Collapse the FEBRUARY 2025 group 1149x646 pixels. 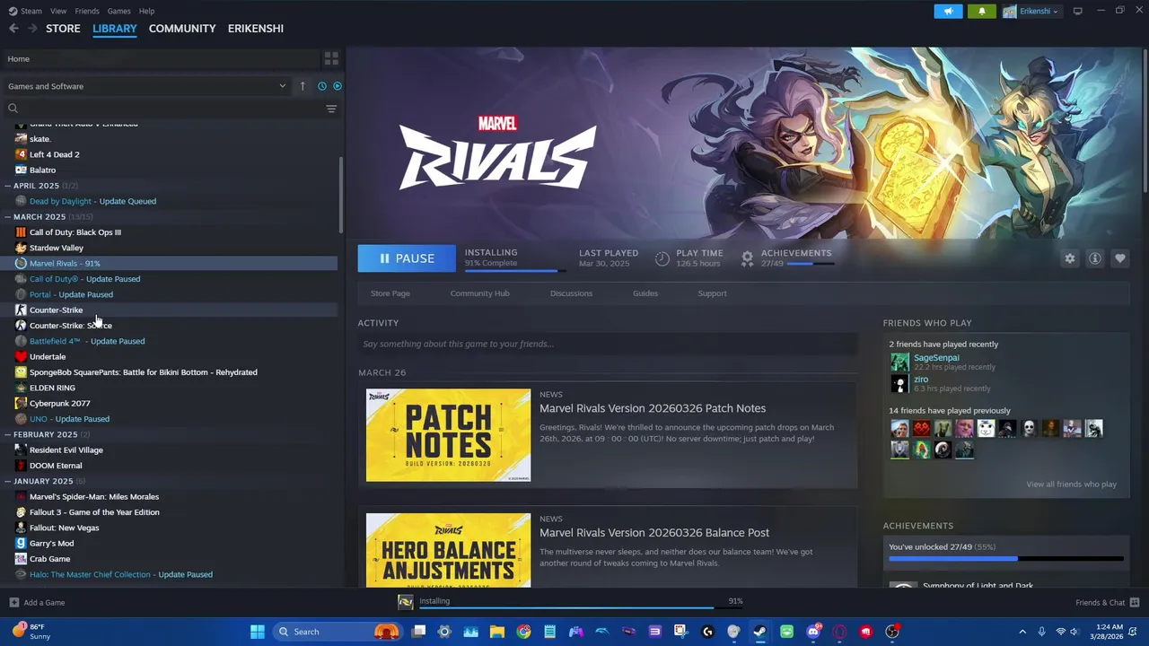[x=8, y=434]
